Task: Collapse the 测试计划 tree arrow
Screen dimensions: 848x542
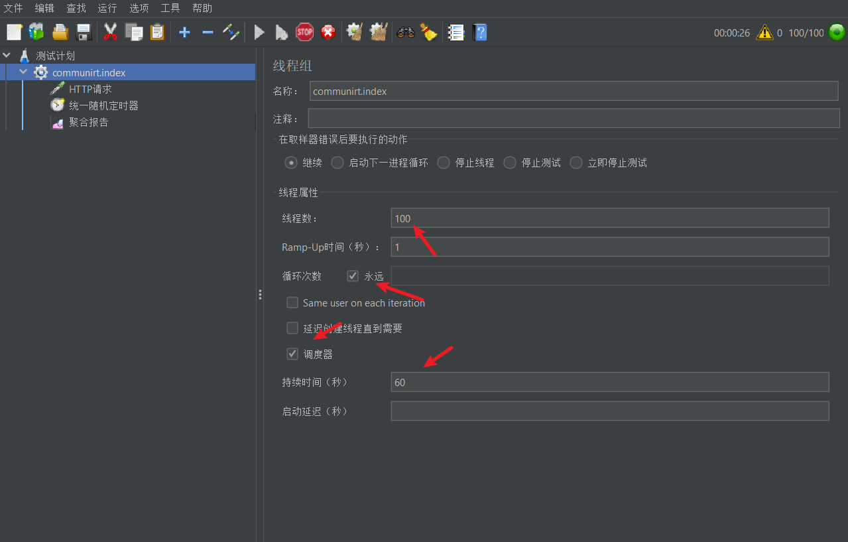Action: coord(7,55)
